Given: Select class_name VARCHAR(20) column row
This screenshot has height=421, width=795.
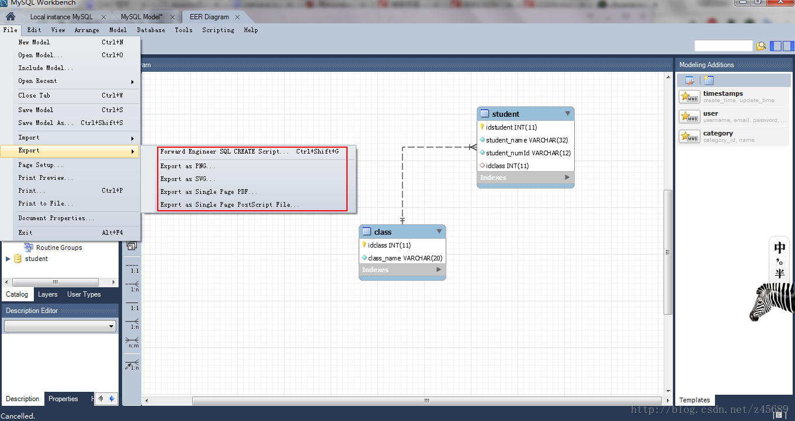Looking at the screenshot, I should (402, 258).
